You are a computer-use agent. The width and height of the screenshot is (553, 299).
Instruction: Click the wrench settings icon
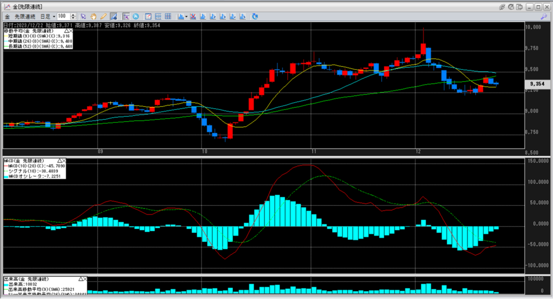[543, 16]
